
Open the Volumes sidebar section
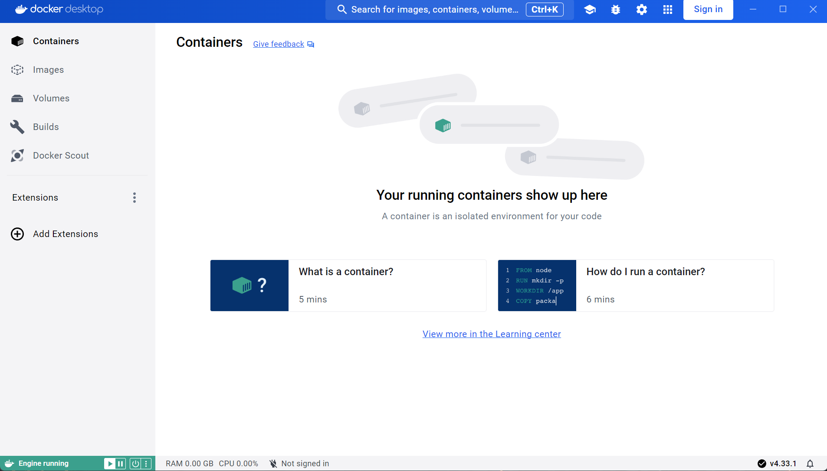[77, 98]
